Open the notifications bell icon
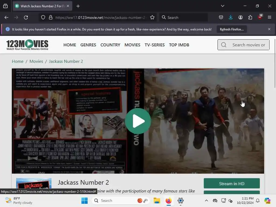This screenshot has height=207, width=276. [258, 201]
